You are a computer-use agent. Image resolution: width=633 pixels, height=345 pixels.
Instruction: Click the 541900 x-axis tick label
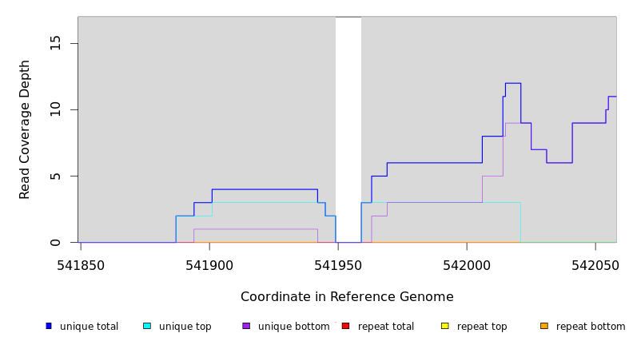pos(209,265)
